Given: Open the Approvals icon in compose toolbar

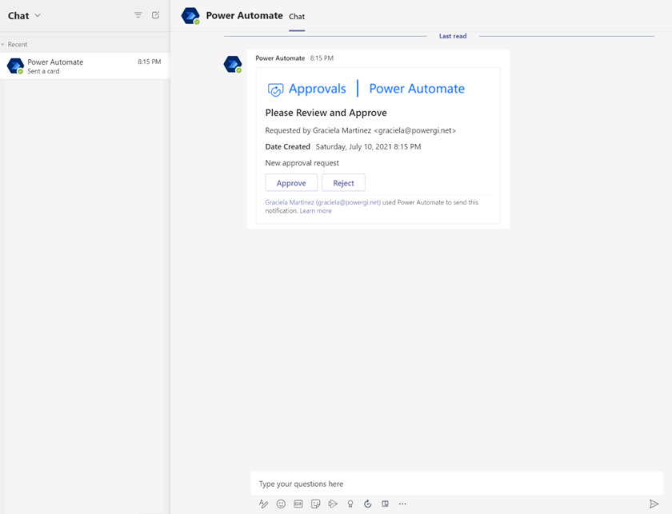Looking at the screenshot, I should (368, 504).
